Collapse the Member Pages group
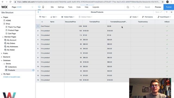Screen dimensions: 174x98 click(3, 37)
